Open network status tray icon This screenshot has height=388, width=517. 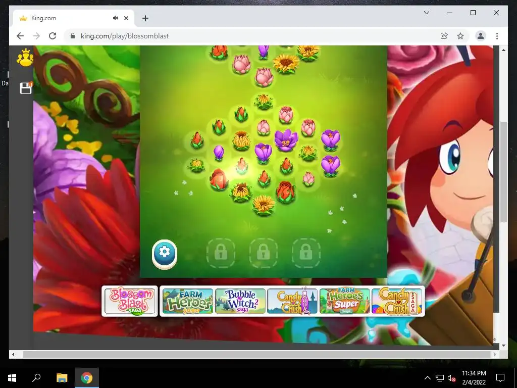(440, 378)
